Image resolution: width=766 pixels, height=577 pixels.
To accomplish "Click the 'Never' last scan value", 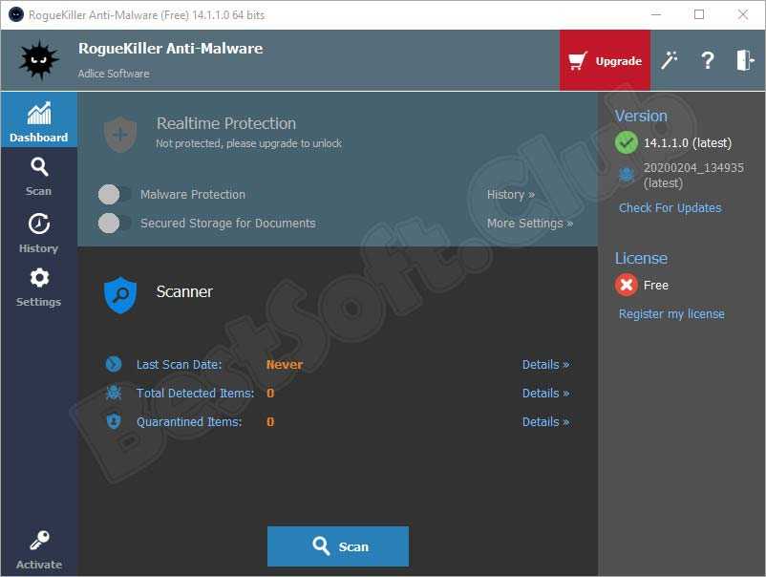I will (x=285, y=365).
